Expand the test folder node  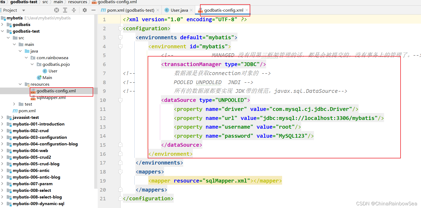click(14, 104)
